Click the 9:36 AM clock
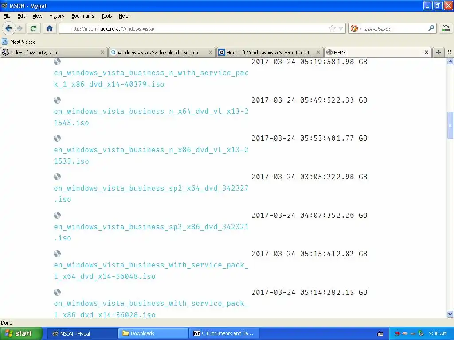This screenshot has height=340, width=454. point(438,333)
